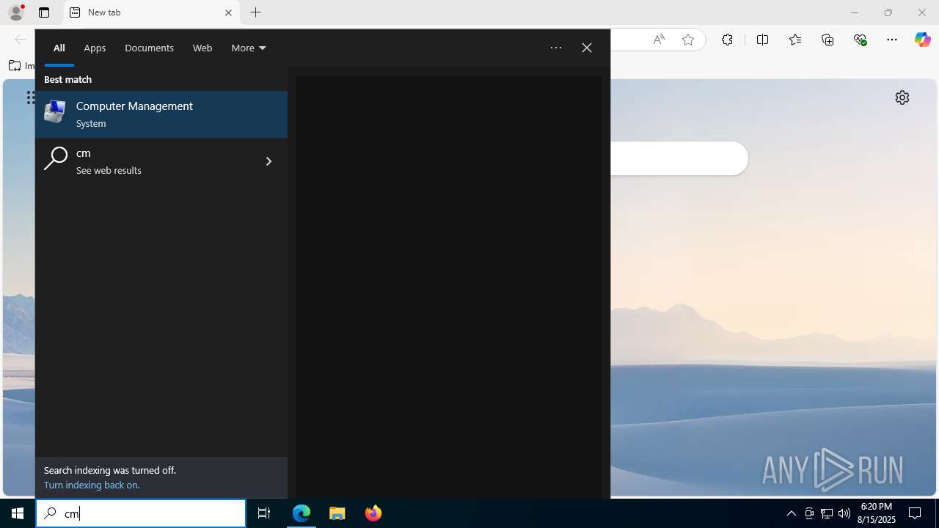Click the network tray icon
The width and height of the screenshot is (939, 528).
pyautogui.click(x=827, y=513)
